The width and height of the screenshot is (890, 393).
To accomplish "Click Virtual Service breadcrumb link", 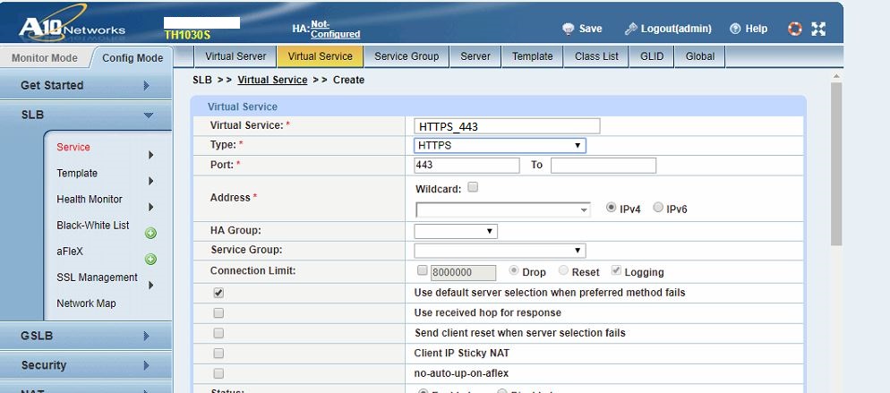I will click(272, 80).
